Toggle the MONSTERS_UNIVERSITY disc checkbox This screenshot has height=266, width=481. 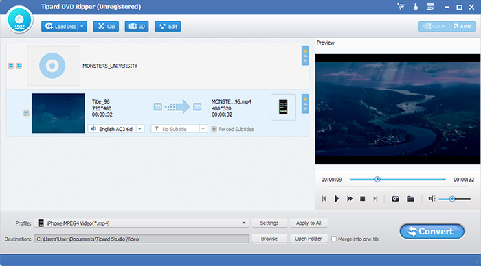19,66
